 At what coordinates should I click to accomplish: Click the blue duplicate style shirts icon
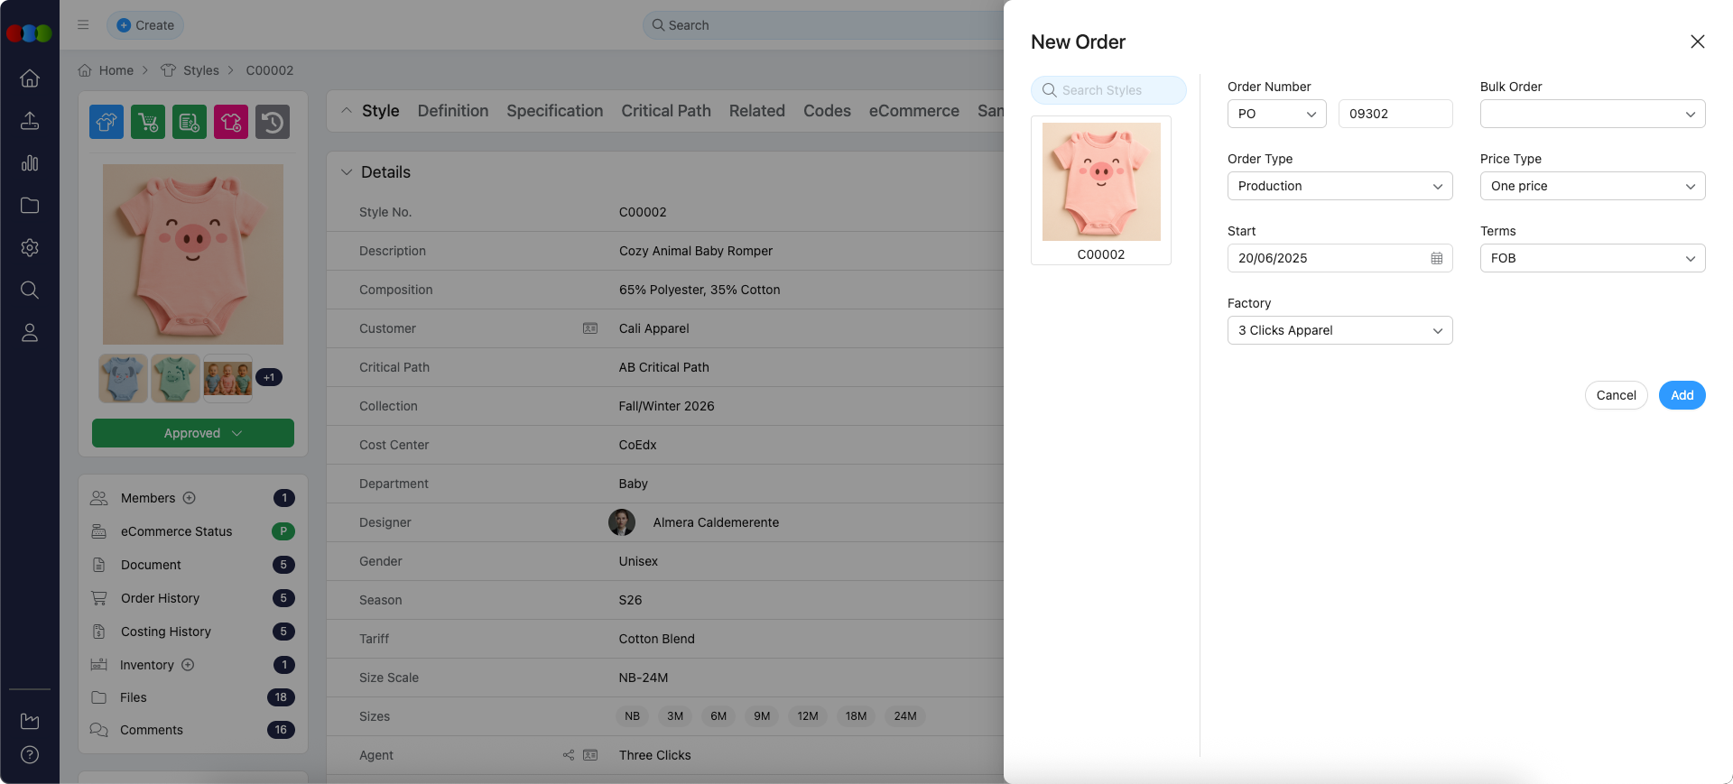point(107,122)
